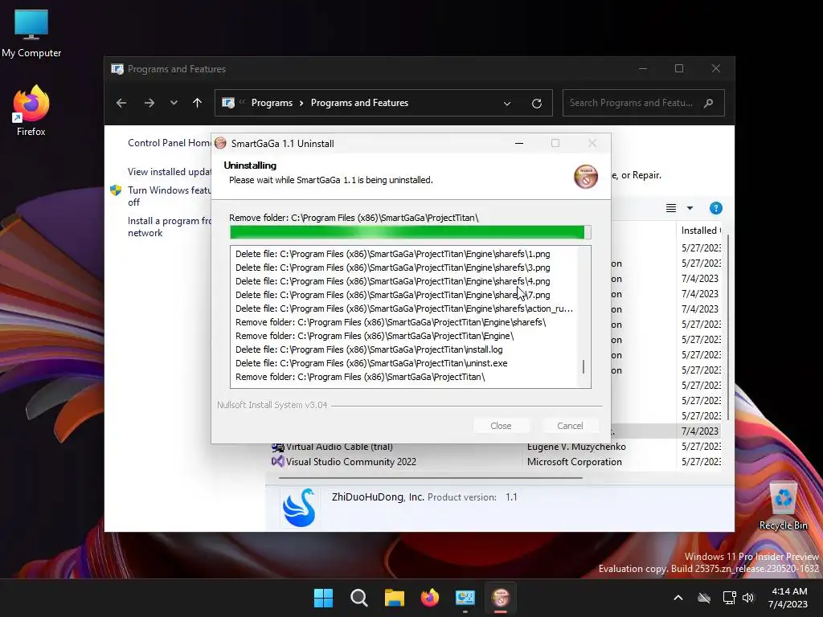Select log line ending with shapefs\1.png
Viewport: 823px width, 617px height.
(392, 254)
